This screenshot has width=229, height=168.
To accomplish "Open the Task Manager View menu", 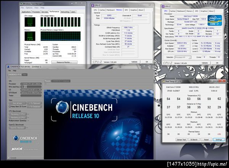I will (36, 8).
